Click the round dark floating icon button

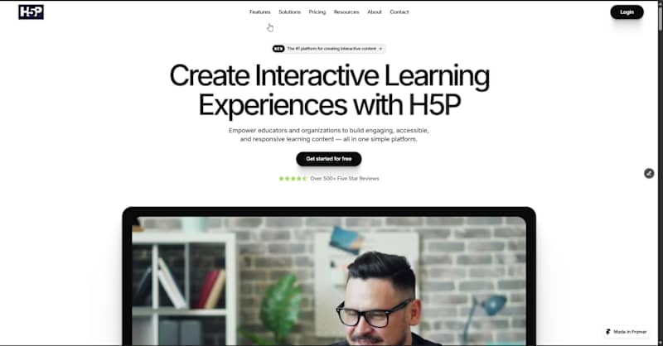(x=649, y=173)
